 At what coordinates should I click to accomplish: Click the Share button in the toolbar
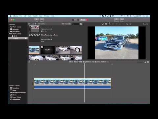[x=122, y=20]
